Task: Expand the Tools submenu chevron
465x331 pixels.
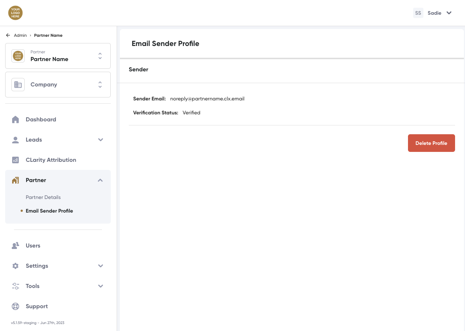Action: pos(100,286)
